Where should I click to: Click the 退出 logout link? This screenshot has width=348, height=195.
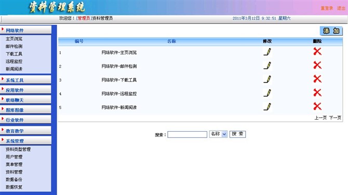pos(341,8)
